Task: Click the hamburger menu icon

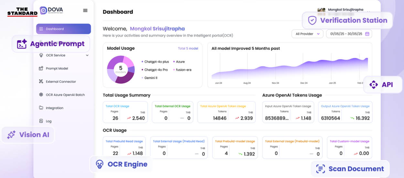Action: (85, 10)
